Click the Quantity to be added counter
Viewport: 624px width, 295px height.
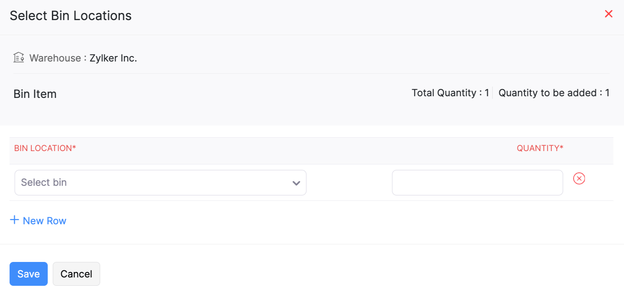(554, 92)
